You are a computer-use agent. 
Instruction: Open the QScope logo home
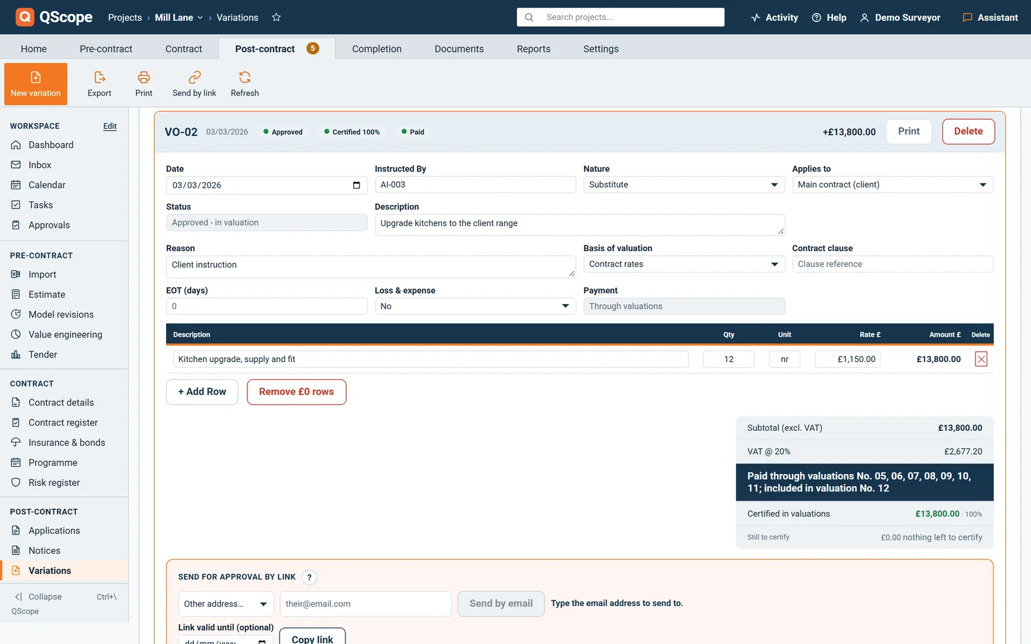tap(54, 17)
